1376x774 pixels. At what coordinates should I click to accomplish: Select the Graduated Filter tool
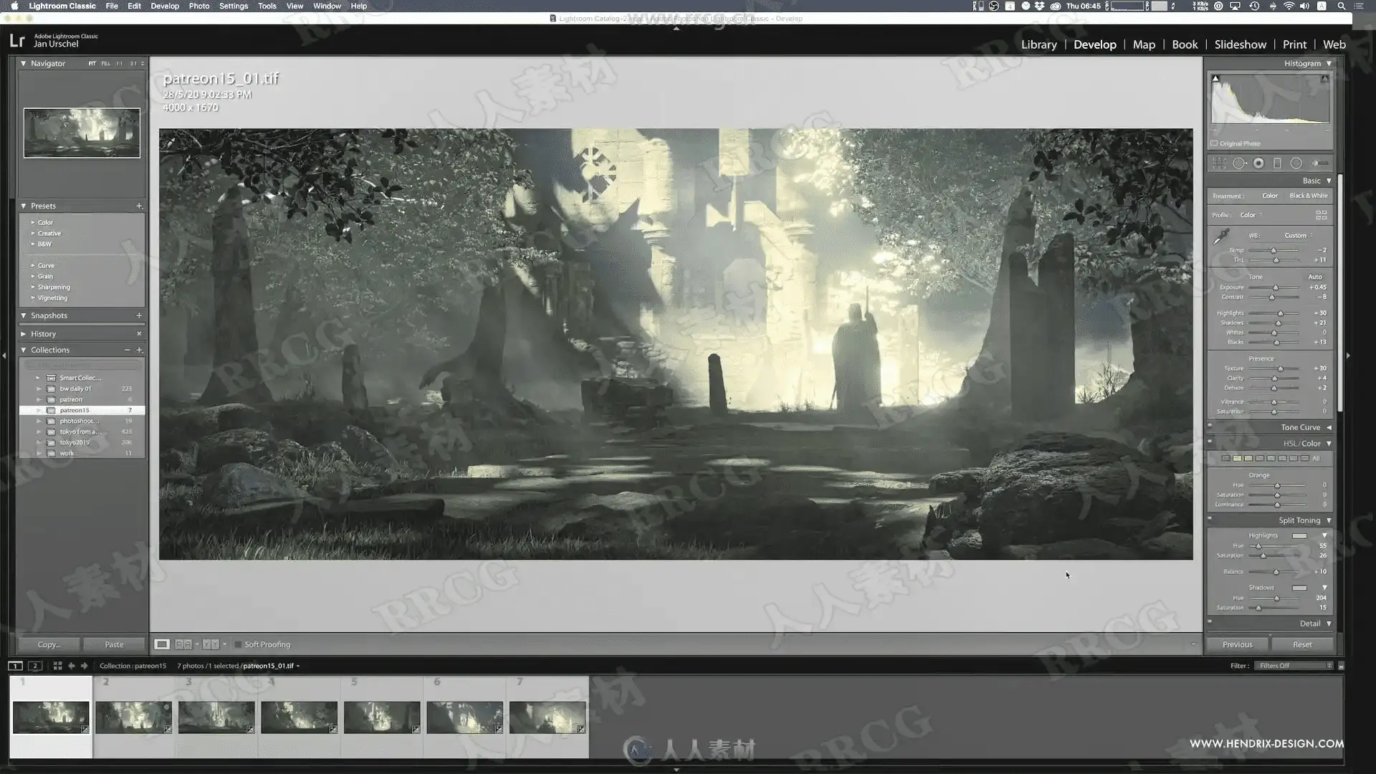[x=1277, y=163]
